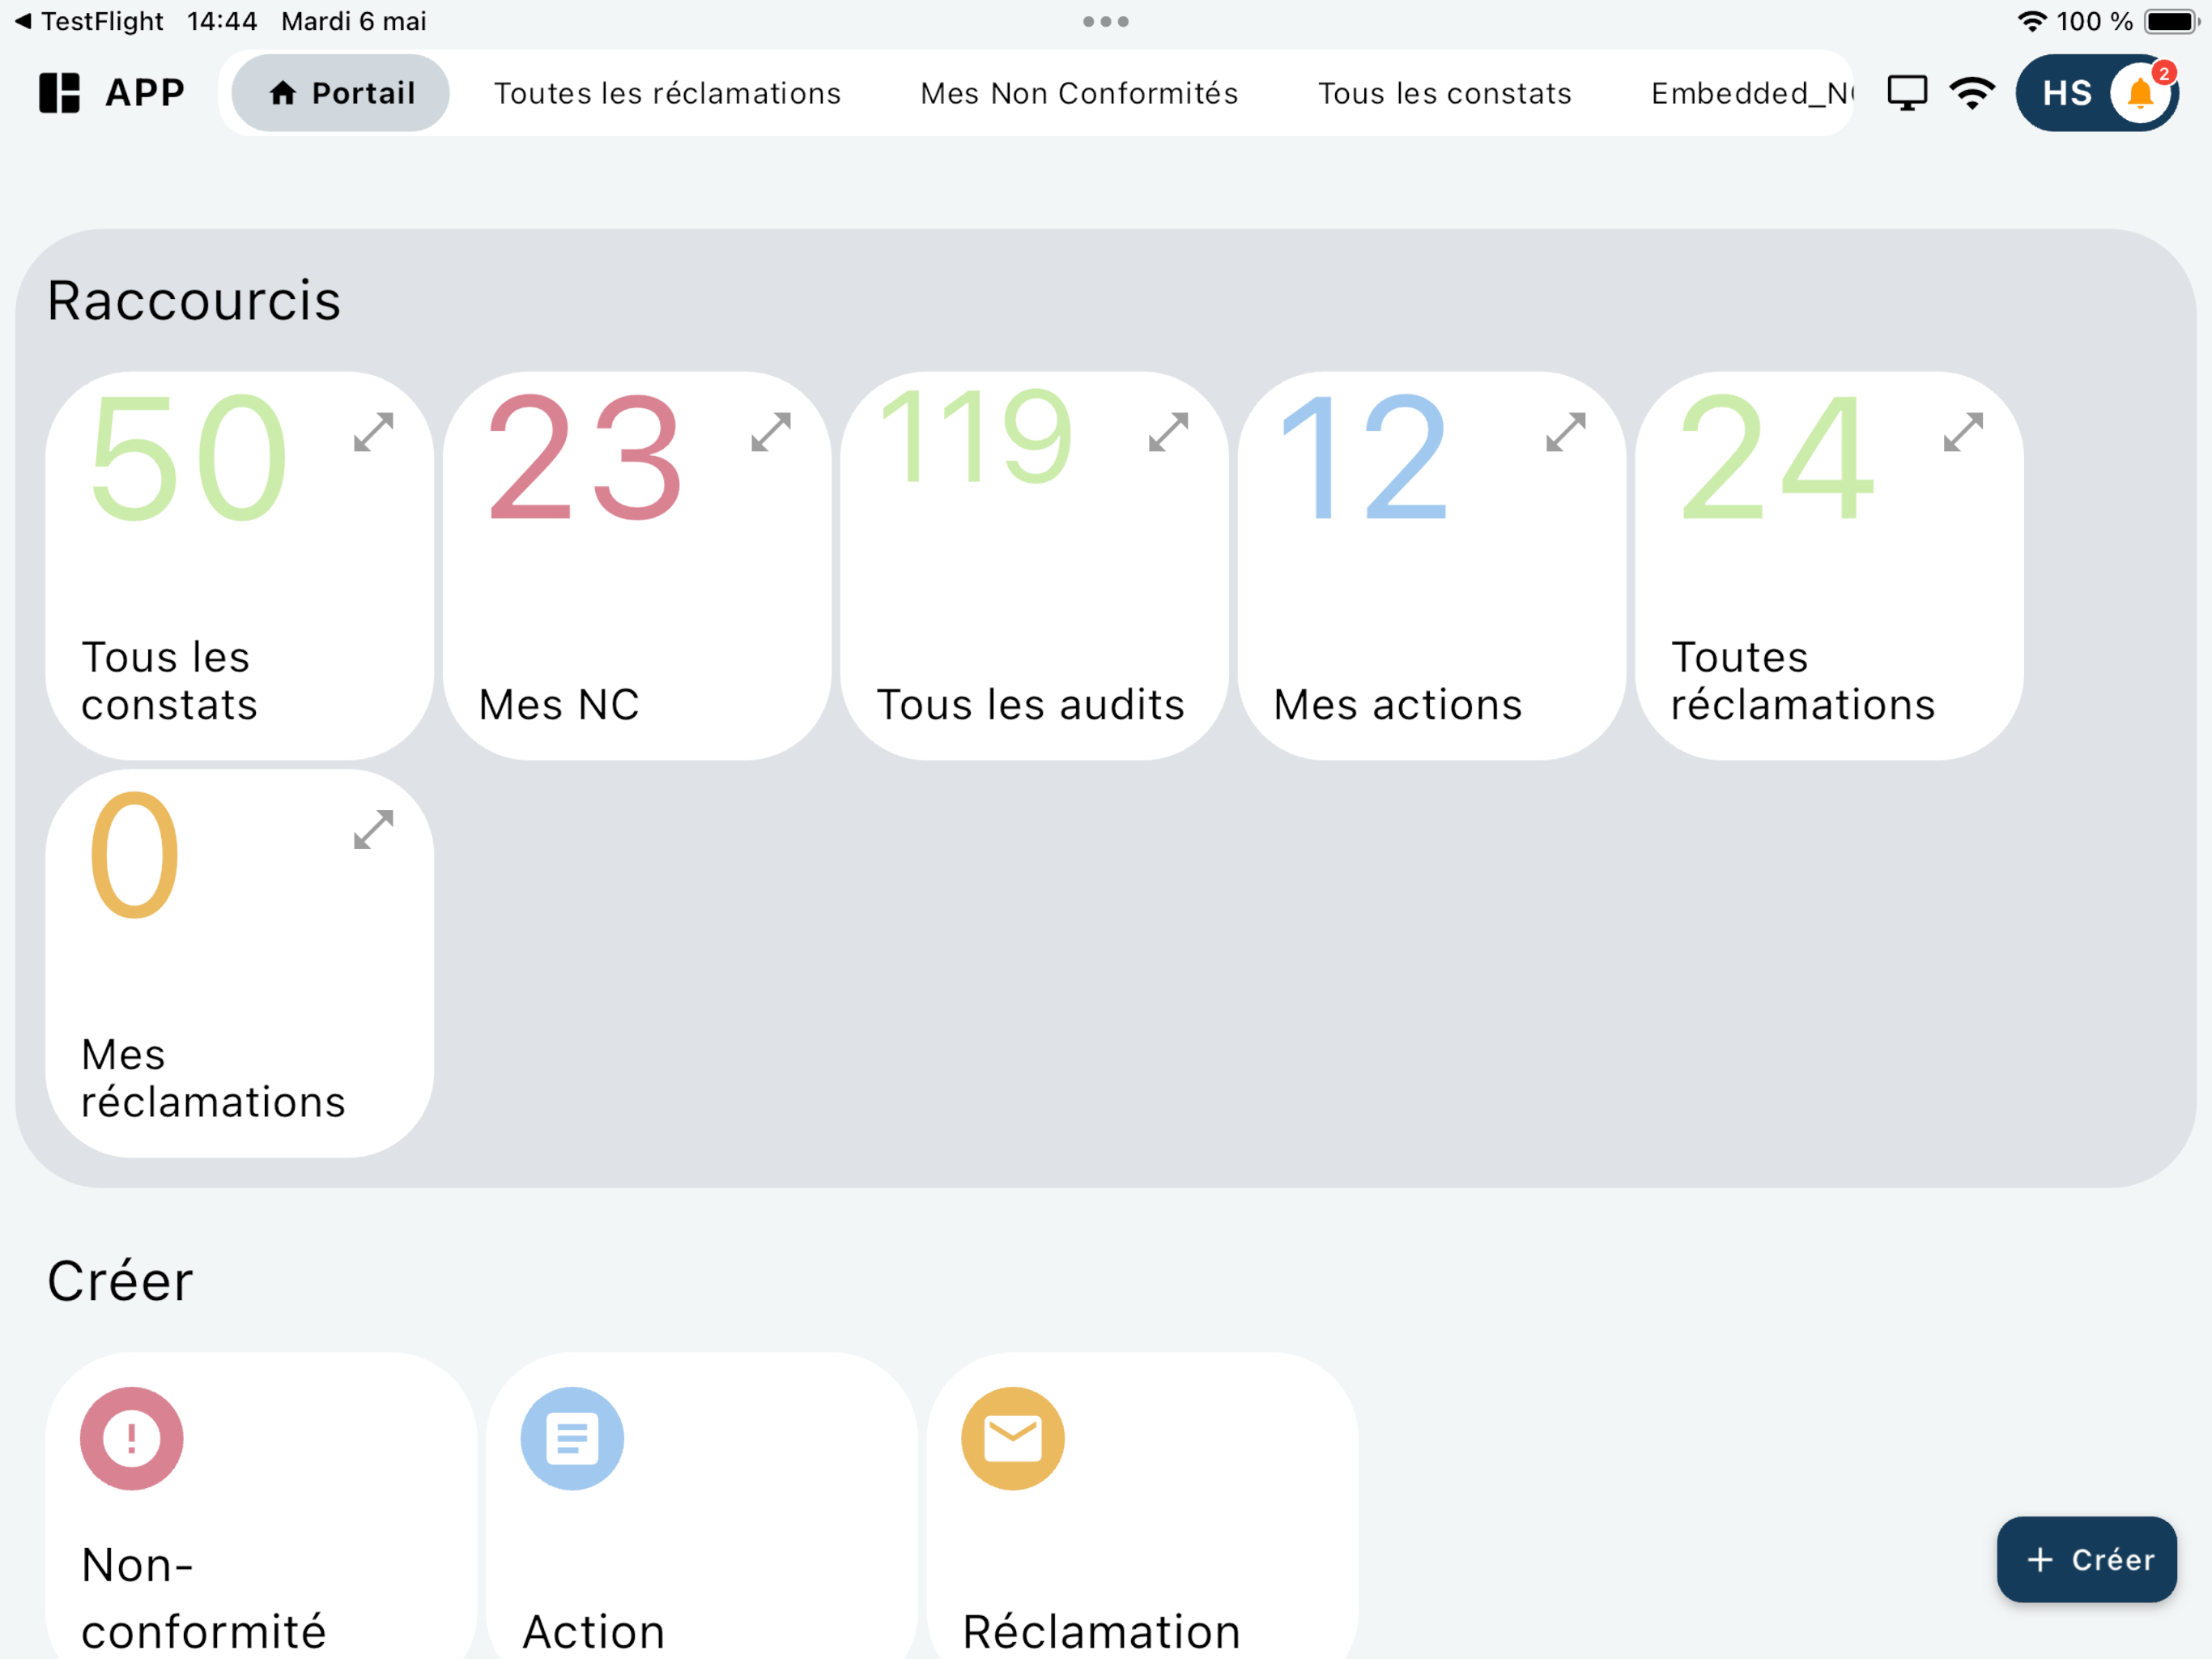Click the orange Réclamation envelope icon
Viewport: 2212px width, 1659px height.
[x=1013, y=1439]
